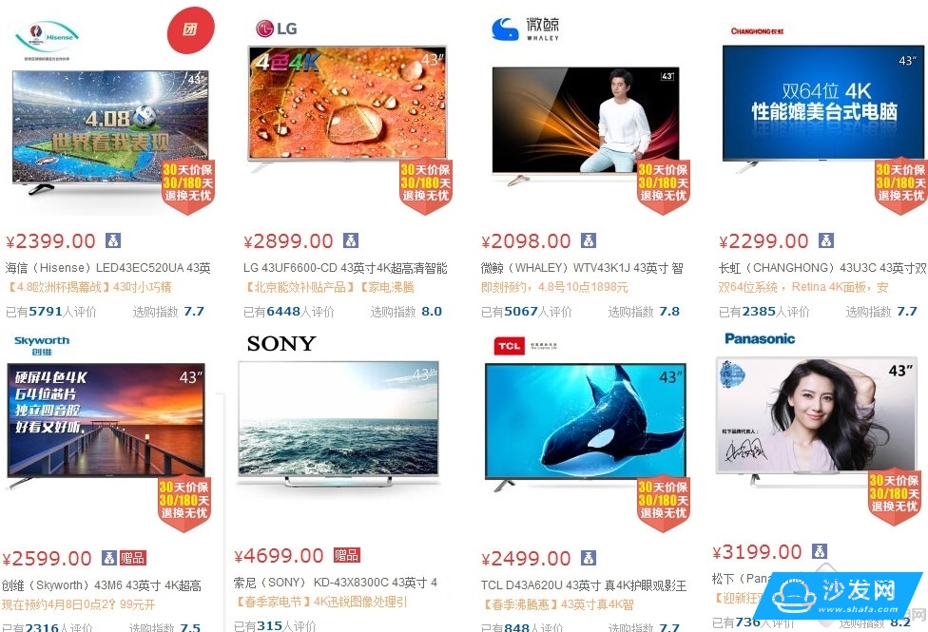Click the red 团 group-buy badge
Viewport: 928px width, 632px height.
[x=191, y=30]
